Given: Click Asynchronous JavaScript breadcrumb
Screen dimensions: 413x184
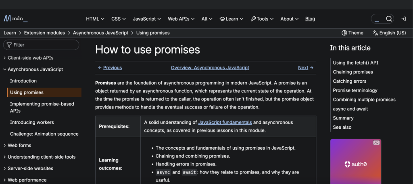Looking at the screenshot, I should tap(100, 33).
